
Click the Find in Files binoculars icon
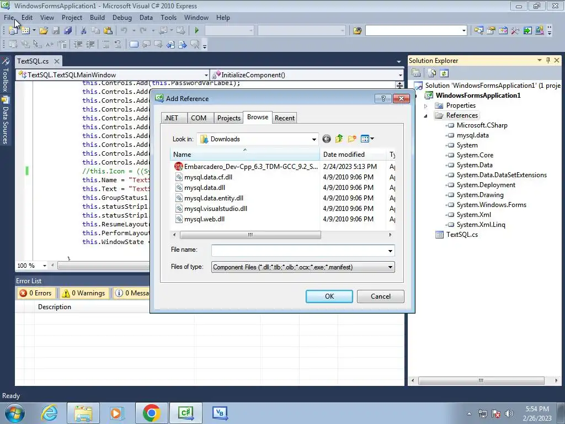pos(357,31)
